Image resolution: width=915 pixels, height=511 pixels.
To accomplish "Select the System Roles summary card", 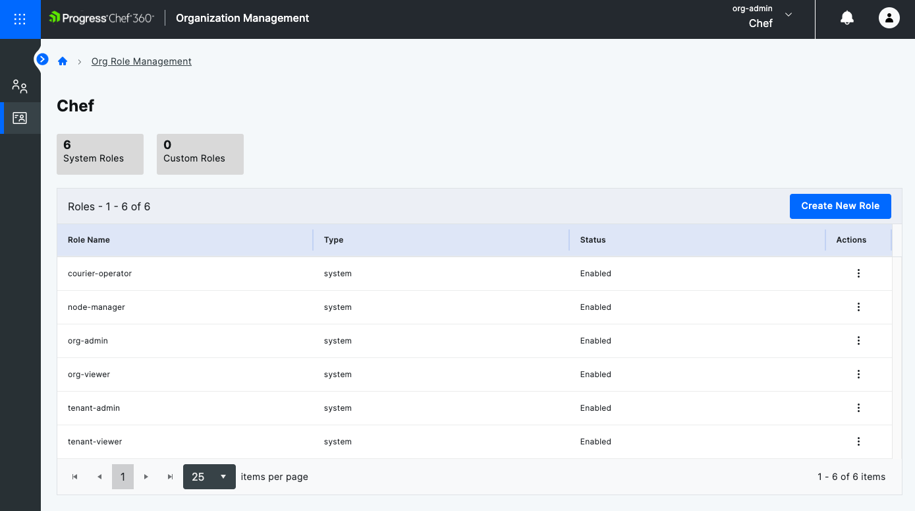I will [x=100, y=154].
